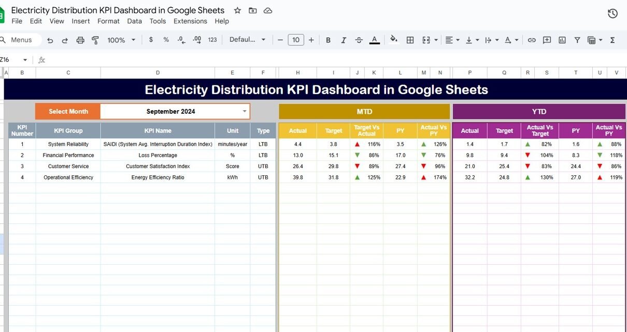
Task: Expand the 100% zoom dropdown
Action: (x=121, y=40)
